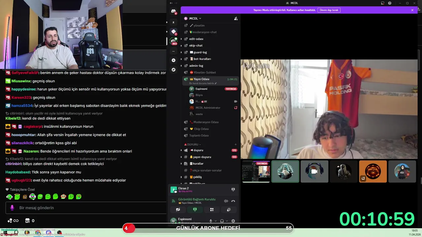Toggle screen share button in voice panel

tap(195, 210)
